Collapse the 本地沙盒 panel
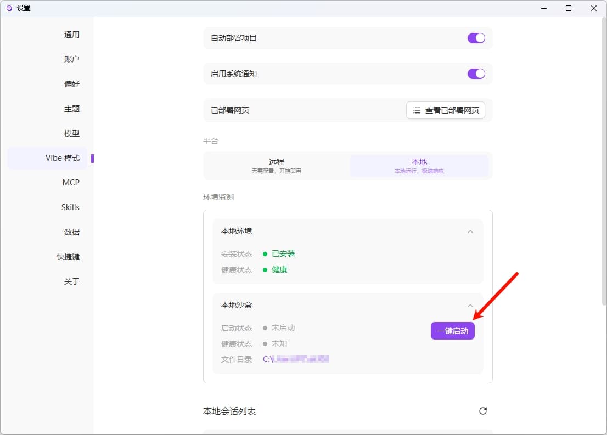607x435 pixels. click(470, 306)
